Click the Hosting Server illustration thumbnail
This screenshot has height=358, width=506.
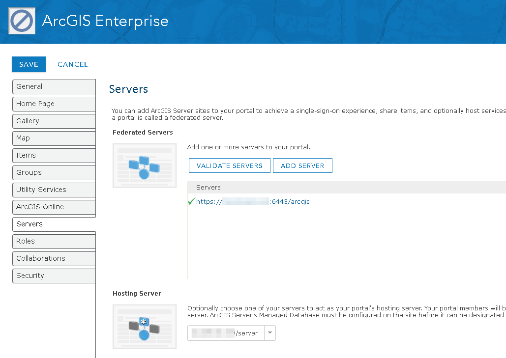click(145, 327)
